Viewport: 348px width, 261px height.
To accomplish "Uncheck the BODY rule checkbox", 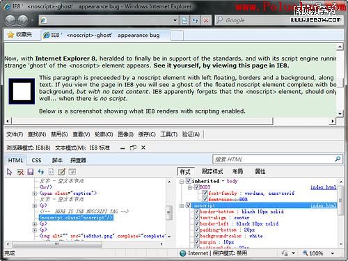I will tap(197, 187).
